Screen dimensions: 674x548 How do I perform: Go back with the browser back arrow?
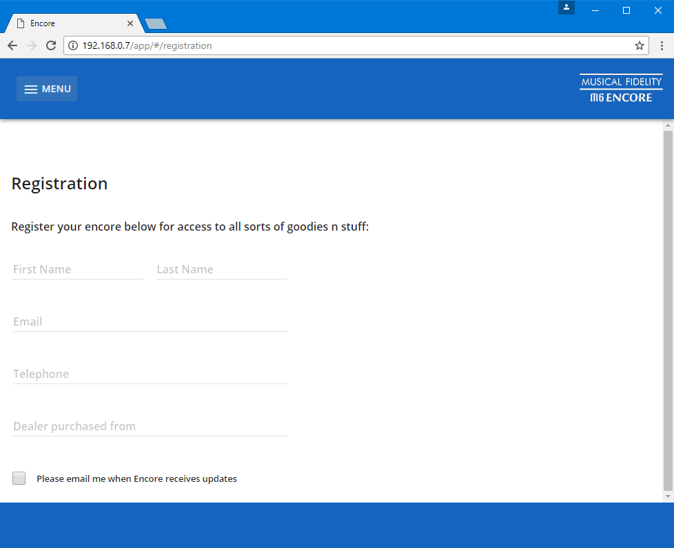pos(12,45)
